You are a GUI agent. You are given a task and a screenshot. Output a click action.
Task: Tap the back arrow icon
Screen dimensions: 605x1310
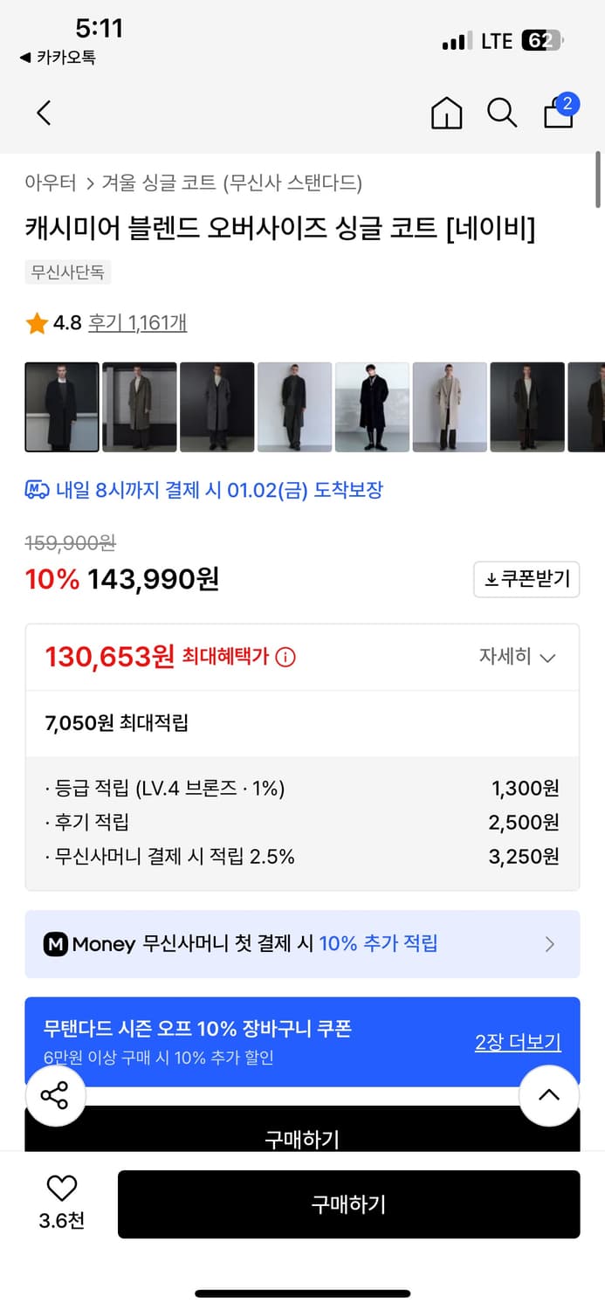click(43, 113)
